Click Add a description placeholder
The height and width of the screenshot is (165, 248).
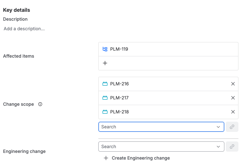(x=24, y=29)
